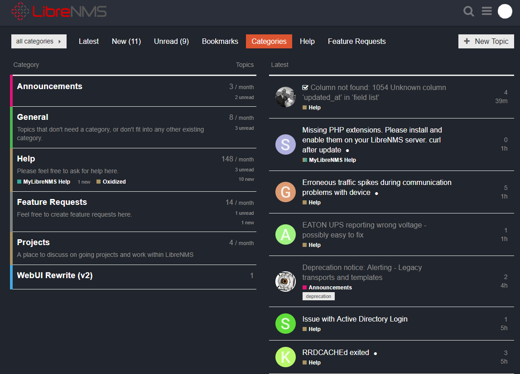
Task: Click the LibreNMS logo to go home
Action: click(59, 12)
